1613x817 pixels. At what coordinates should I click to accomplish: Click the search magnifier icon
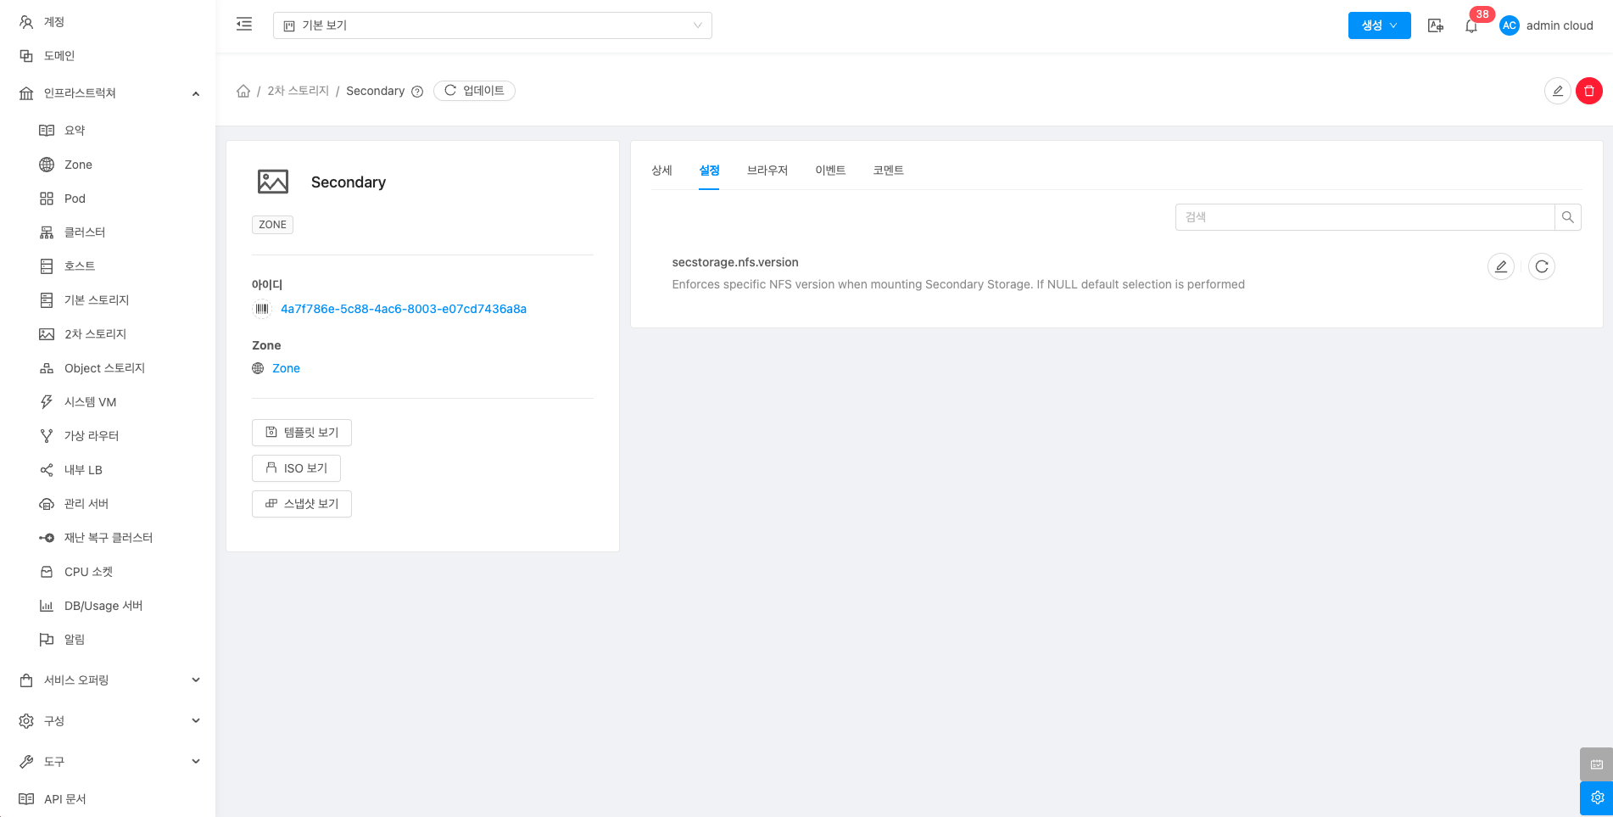(x=1567, y=217)
